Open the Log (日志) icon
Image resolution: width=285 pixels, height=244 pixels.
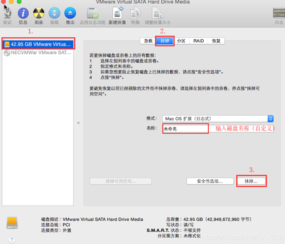[279, 13]
